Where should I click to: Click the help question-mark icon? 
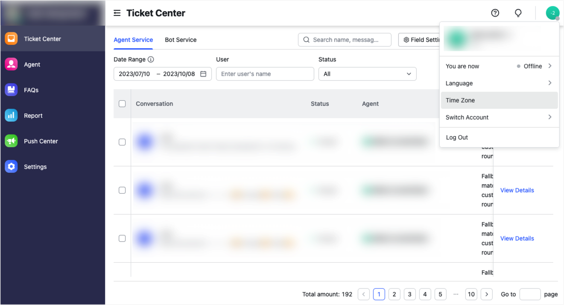click(x=495, y=13)
